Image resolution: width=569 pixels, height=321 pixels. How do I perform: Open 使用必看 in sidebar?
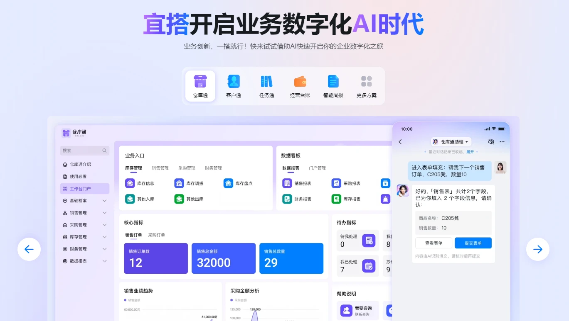pos(85,177)
